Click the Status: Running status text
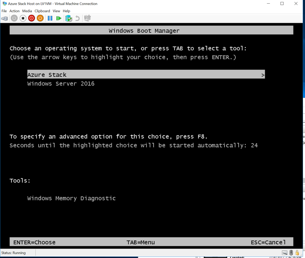Viewport: 305px width, 258px height. coord(13,253)
